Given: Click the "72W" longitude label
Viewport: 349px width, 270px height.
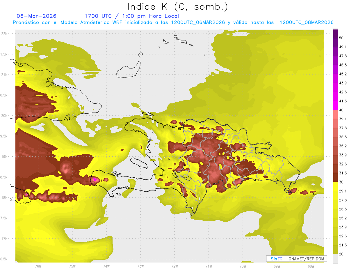Looking at the screenshot, I should pyautogui.click(x=174, y=266).
